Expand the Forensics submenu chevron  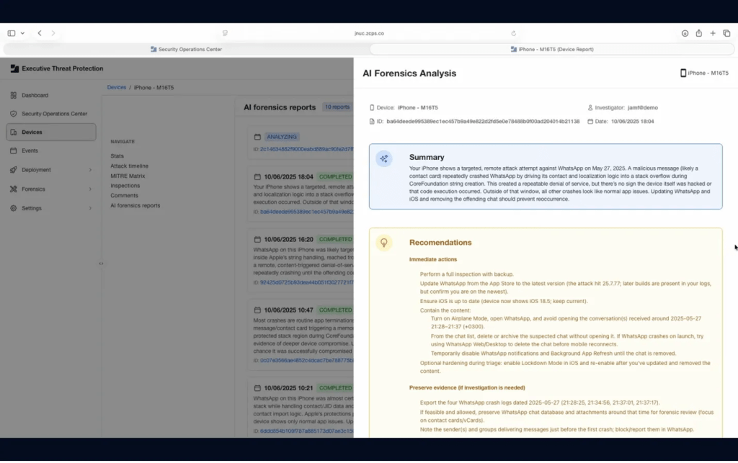pyautogui.click(x=90, y=189)
